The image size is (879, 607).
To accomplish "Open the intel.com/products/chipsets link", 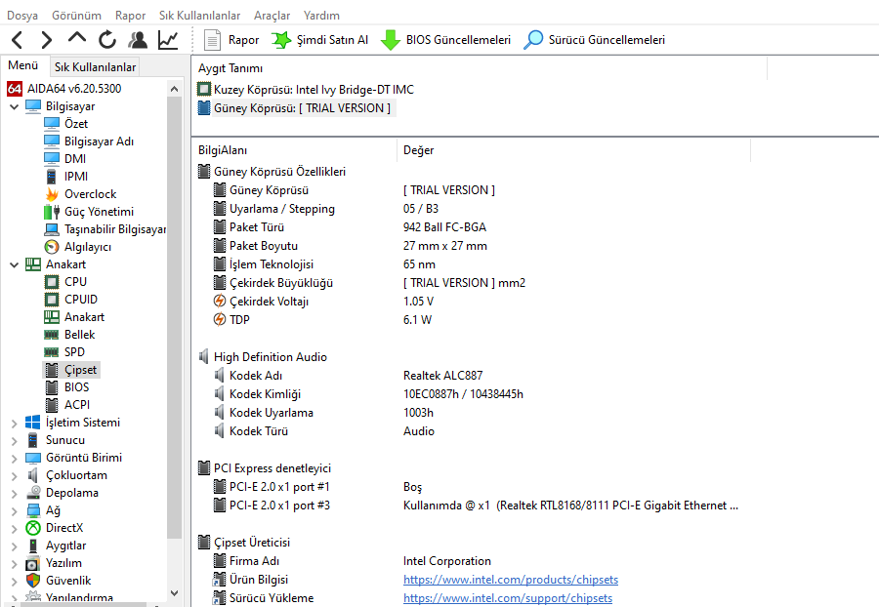I will coord(511,580).
